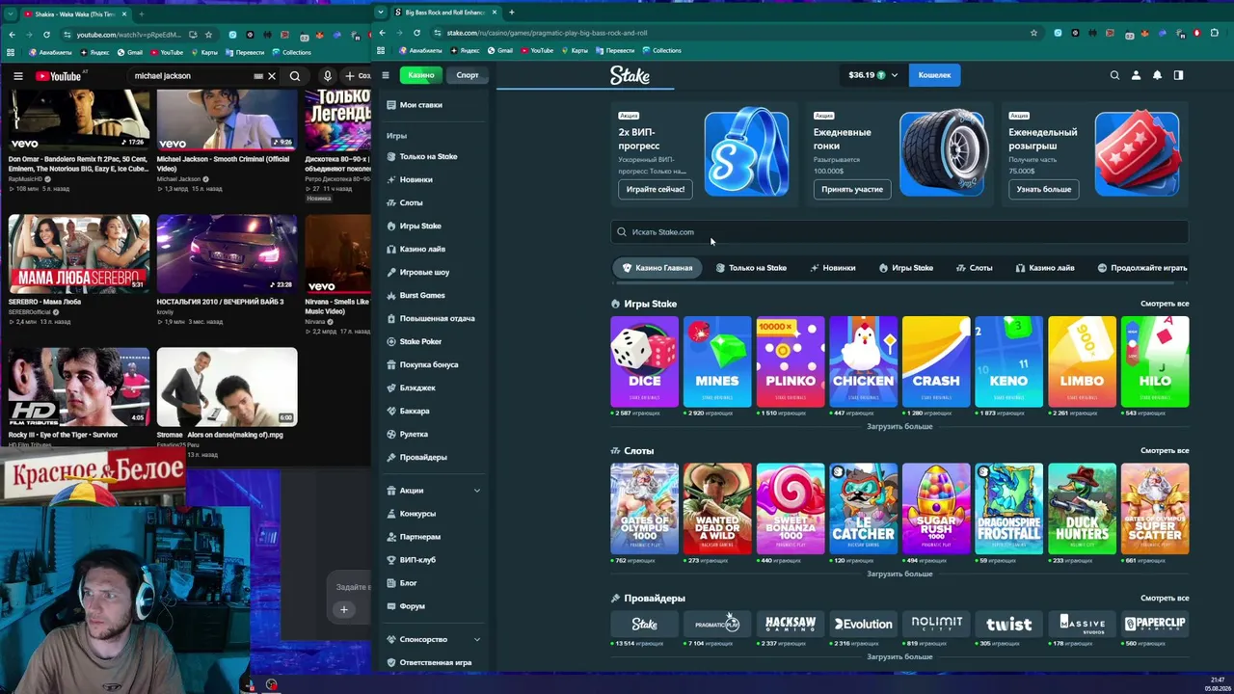Go to YouTube home via logo
This screenshot has width=1234, height=694.
click(59, 76)
